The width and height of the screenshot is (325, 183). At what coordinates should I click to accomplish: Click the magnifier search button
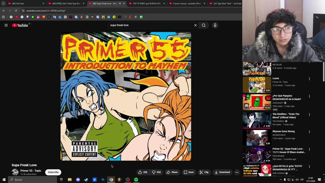click(204, 25)
